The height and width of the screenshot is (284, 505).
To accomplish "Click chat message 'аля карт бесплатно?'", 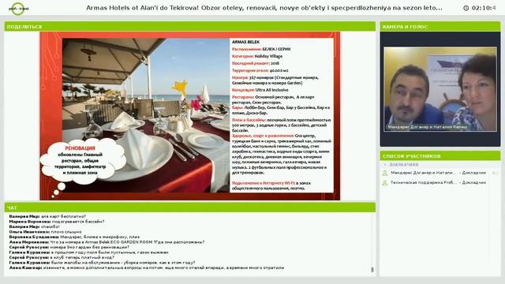I will pyautogui.click(x=47, y=216).
